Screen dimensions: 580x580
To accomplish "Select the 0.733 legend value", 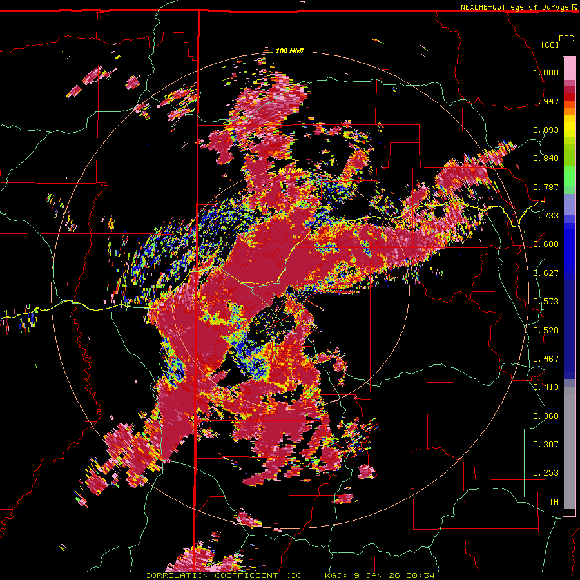I will click(x=546, y=216).
